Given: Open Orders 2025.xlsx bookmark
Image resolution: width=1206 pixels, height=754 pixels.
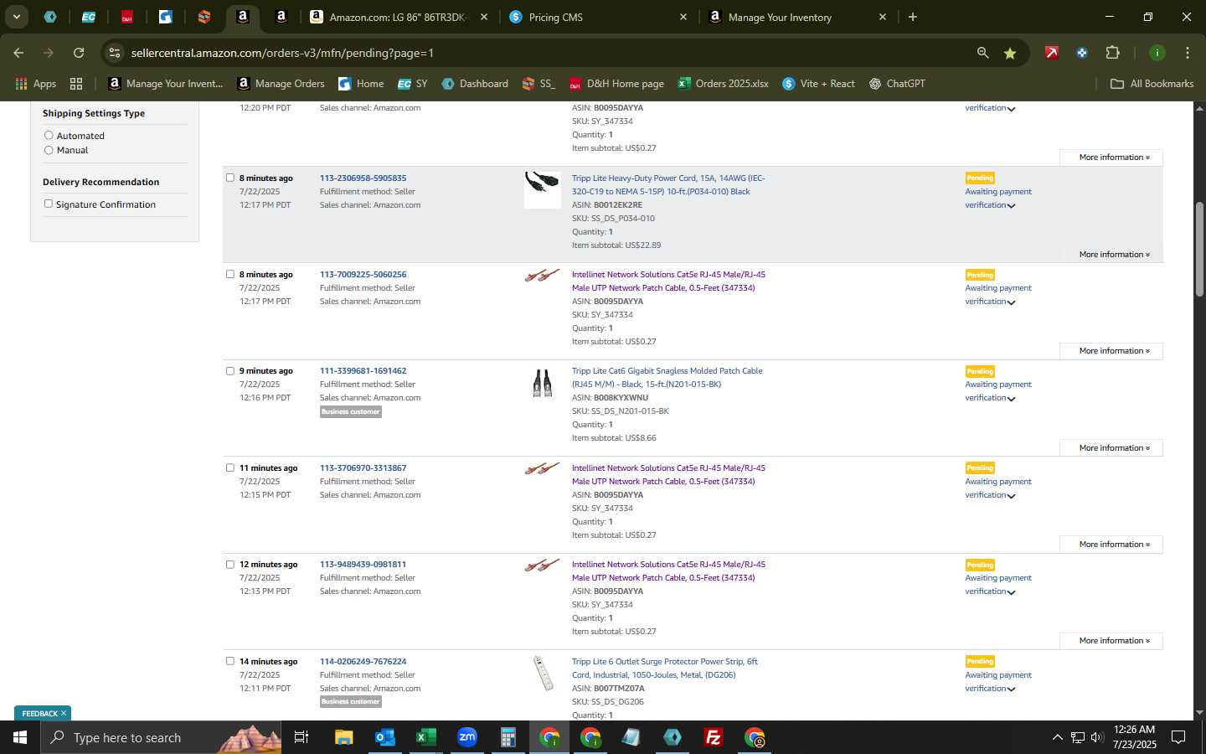Looking at the screenshot, I should click(x=724, y=84).
